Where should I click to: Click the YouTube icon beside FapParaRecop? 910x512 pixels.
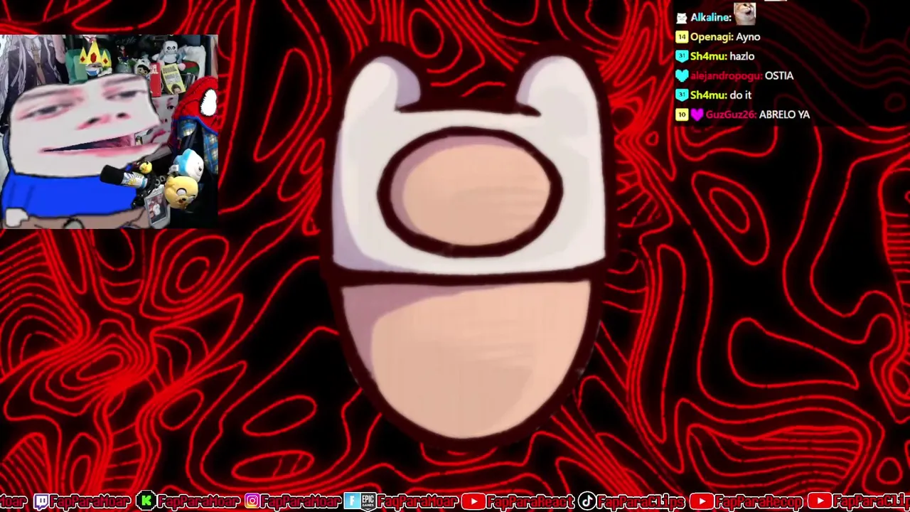[x=702, y=501]
